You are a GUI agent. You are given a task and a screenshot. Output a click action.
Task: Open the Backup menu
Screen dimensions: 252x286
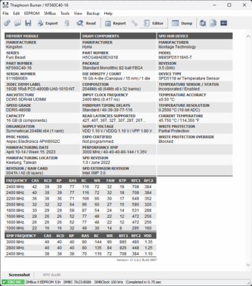point(93,14)
